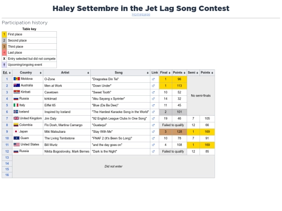Open external link icon for Dragostea Din Tei

pyautogui.click(x=153, y=79)
